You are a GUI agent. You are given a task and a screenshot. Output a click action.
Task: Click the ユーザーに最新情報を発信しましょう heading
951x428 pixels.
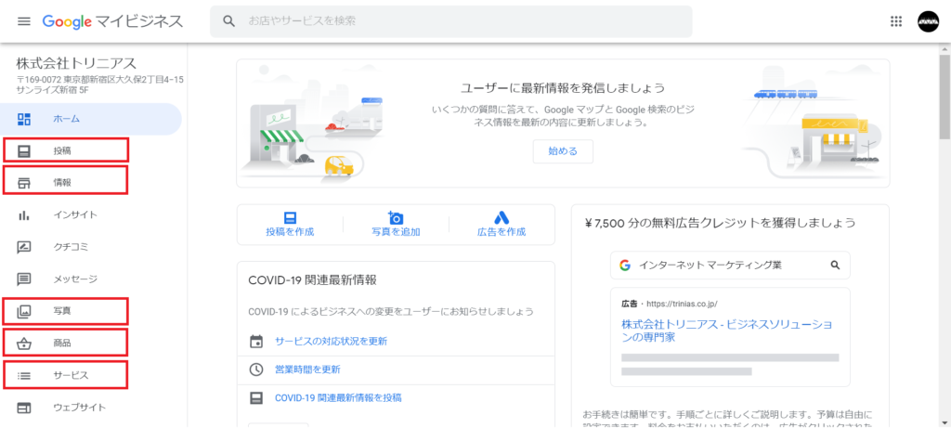click(563, 88)
